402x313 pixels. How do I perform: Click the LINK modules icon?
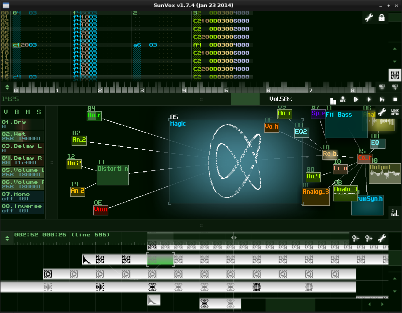tap(395, 112)
